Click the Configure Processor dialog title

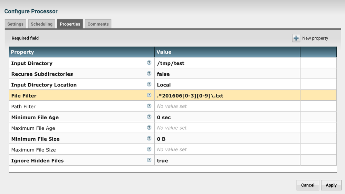point(31,11)
